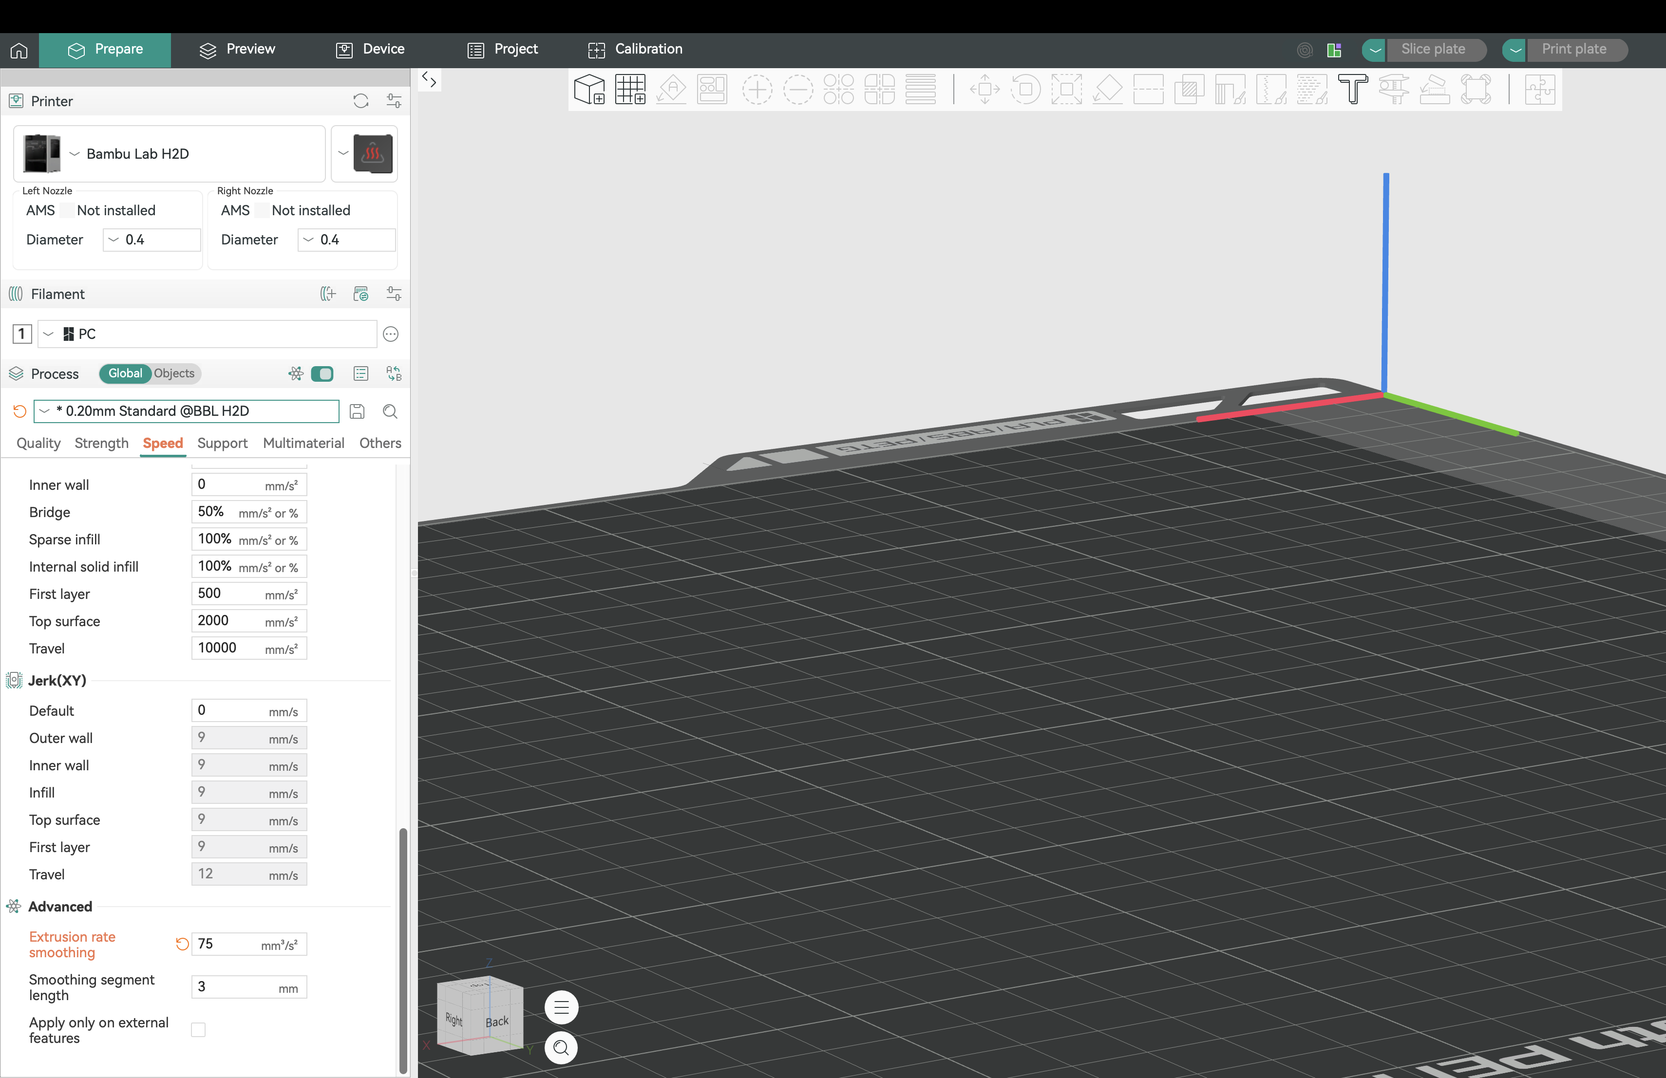Select the Cut tool icon
Screen dimensions: 1666x1078
click(1148, 90)
